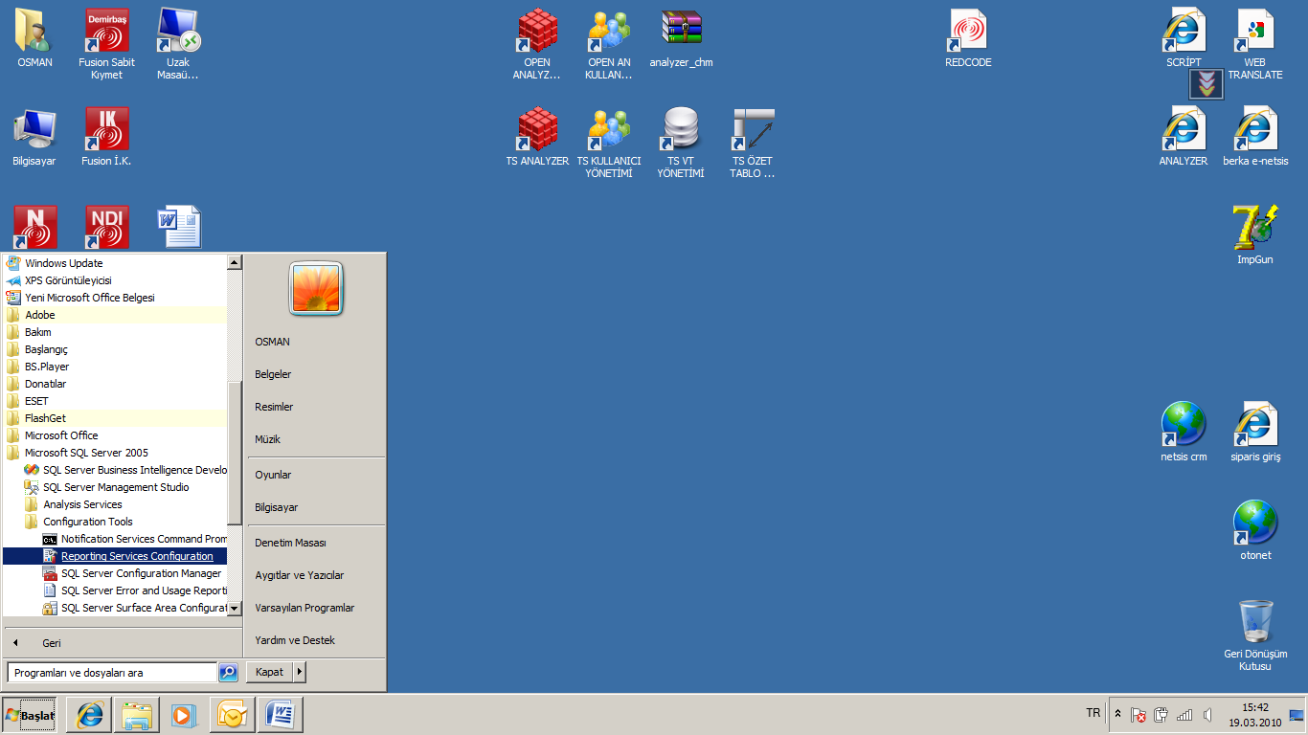Collapse the Microsoft SQL Server 2005 folder

click(x=115, y=453)
